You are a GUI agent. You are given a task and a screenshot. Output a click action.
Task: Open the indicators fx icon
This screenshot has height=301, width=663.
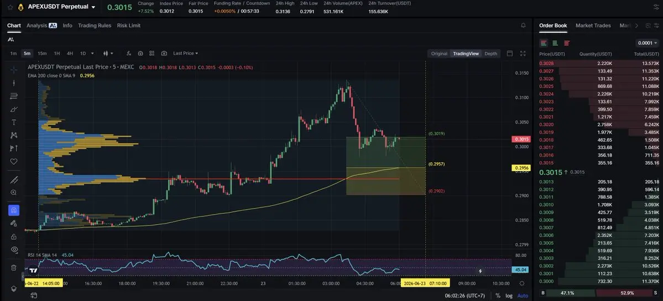pos(128,53)
